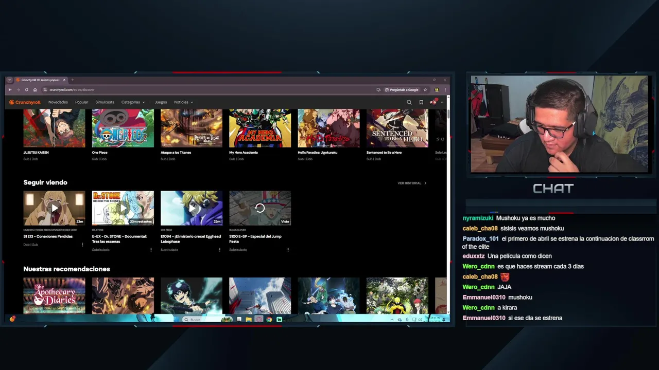The width and height of the screenshot is (659, 370).
Task: Click the browser extension icon beside the star
Action: 437,90
